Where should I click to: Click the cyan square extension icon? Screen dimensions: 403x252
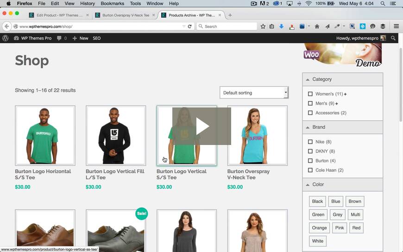(x=363, y=26)
